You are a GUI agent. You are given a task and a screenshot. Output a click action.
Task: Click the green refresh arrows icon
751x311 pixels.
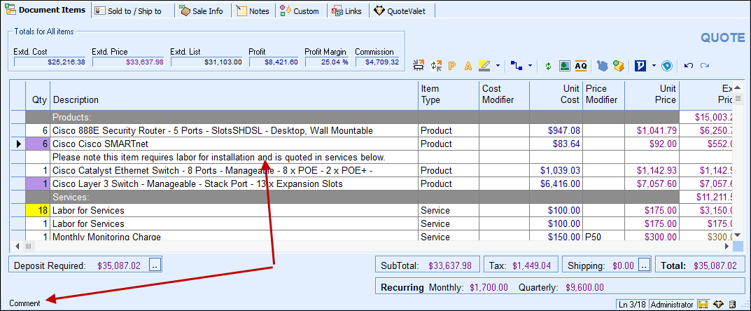tap(548, 66)
